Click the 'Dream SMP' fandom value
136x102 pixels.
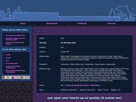coord(65,52)
